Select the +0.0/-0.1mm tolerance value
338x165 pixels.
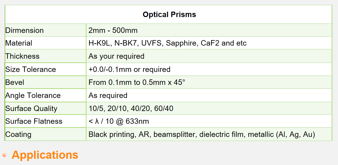129,69
